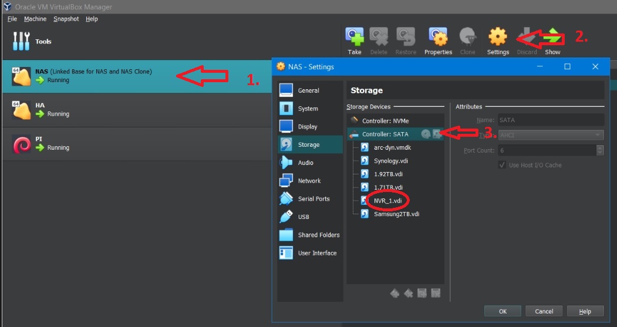617x327 pixels.
Task: Open the Network settings category
Action: tap(310, 181)
